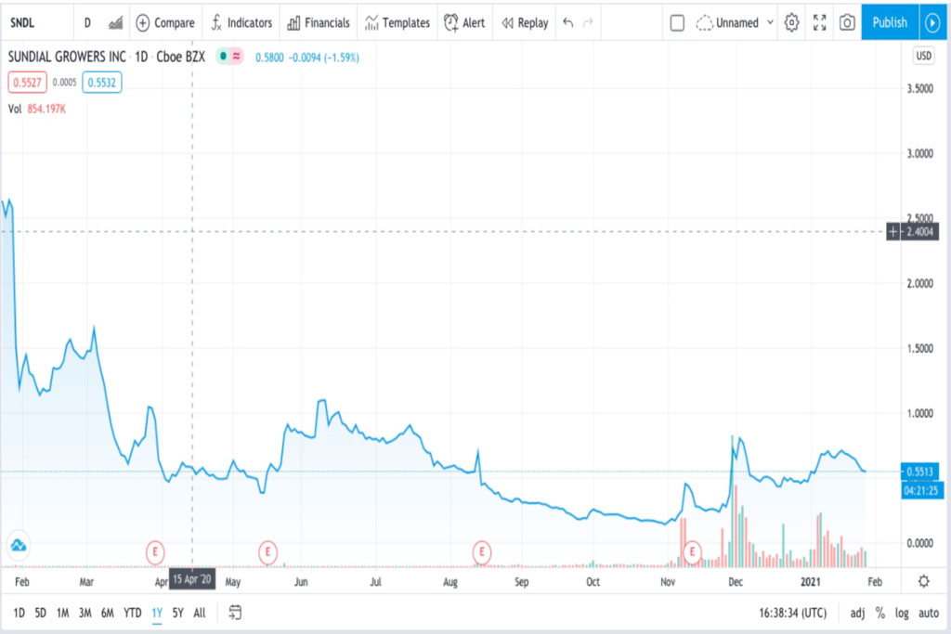
Task: Toggle adj price adjustment
Action: point(857,613)
